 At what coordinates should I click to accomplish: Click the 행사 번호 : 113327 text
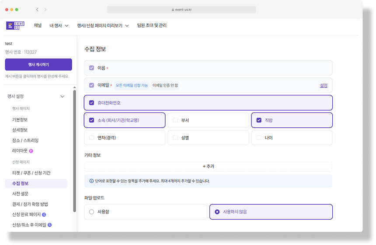click(x=21, y=52)
